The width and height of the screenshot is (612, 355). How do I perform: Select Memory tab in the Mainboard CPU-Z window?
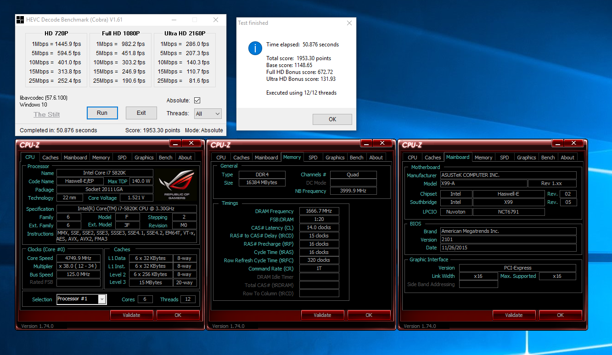pos(483,158)
